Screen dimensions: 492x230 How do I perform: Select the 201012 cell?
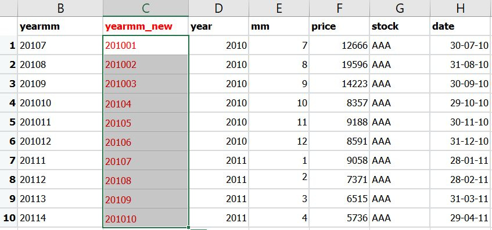[60, 141]
